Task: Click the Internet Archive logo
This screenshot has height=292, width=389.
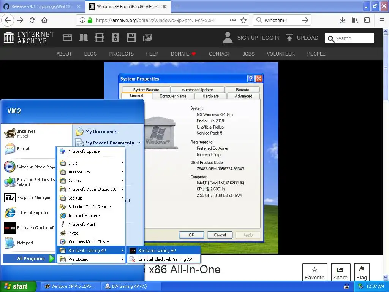Action: [x=29, y=38]
